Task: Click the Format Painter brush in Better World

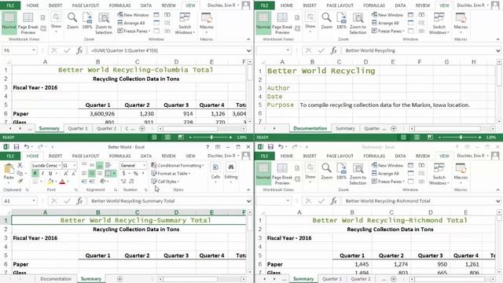Action: 20,182
